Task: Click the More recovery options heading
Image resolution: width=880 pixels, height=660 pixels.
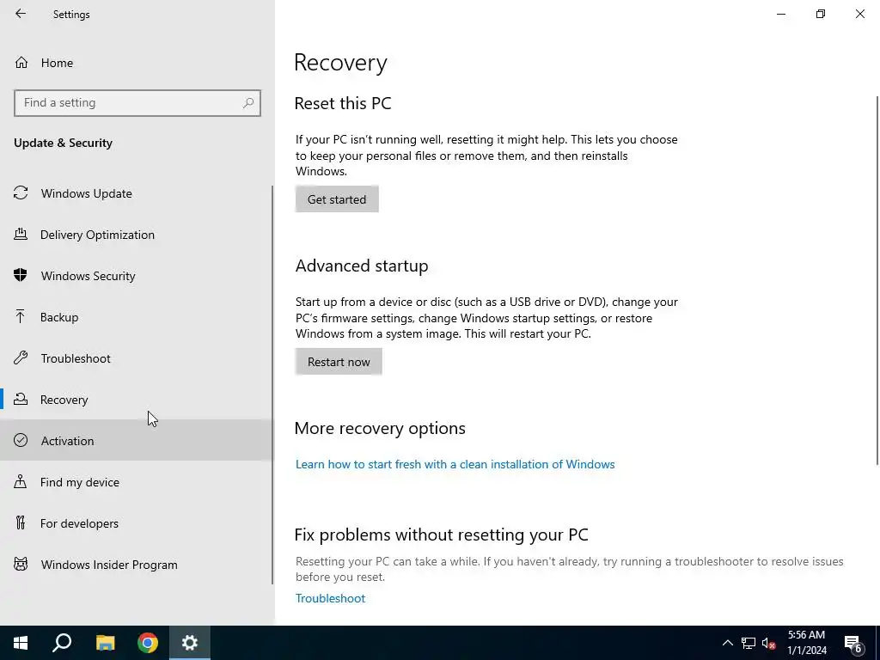Action: click(380, 428)
